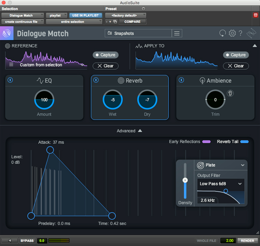Toggle the BYPASS button

(27, 241)
